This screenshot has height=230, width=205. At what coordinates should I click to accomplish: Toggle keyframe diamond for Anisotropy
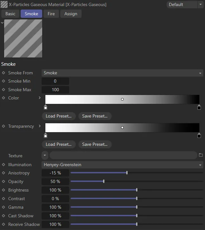pos(3,173)
